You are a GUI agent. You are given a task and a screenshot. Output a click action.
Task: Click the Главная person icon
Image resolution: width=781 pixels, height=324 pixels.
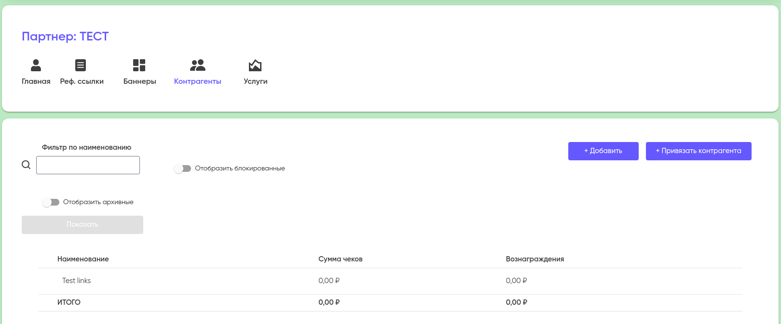coord(36,65)
